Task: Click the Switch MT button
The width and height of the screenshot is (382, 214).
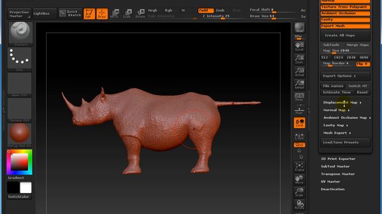Action: point(358,86)
